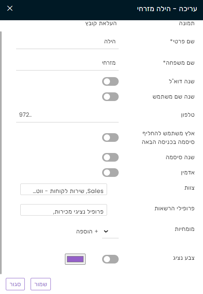203x294 pixels.
Task: Toggle the שנה דוא"ל switch
Action: pos(110,81)
